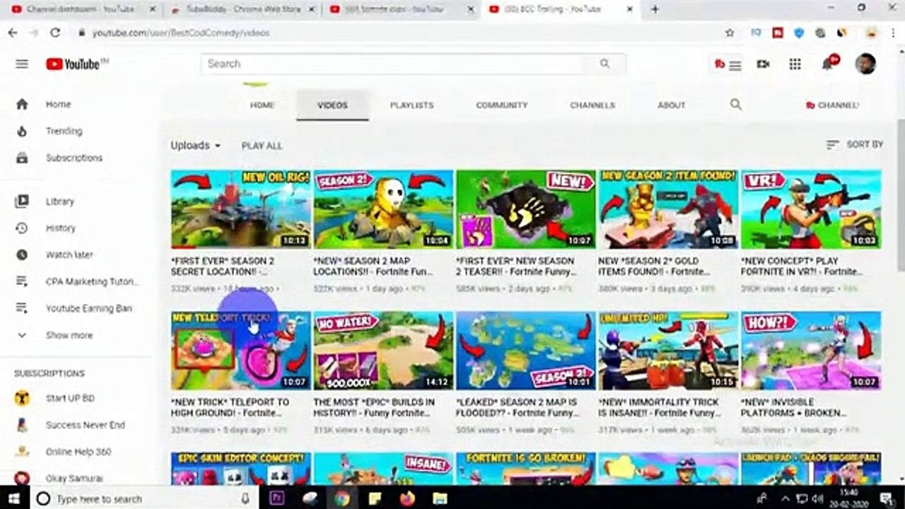Click the SORT BY icon

[x=833, y=144]
